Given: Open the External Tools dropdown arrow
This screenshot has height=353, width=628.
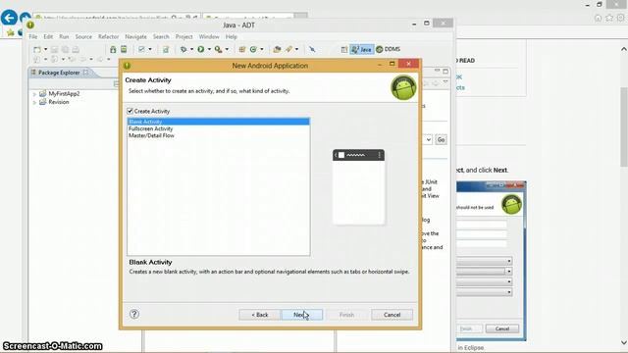Looking at the screenshot, I should 227,49.
